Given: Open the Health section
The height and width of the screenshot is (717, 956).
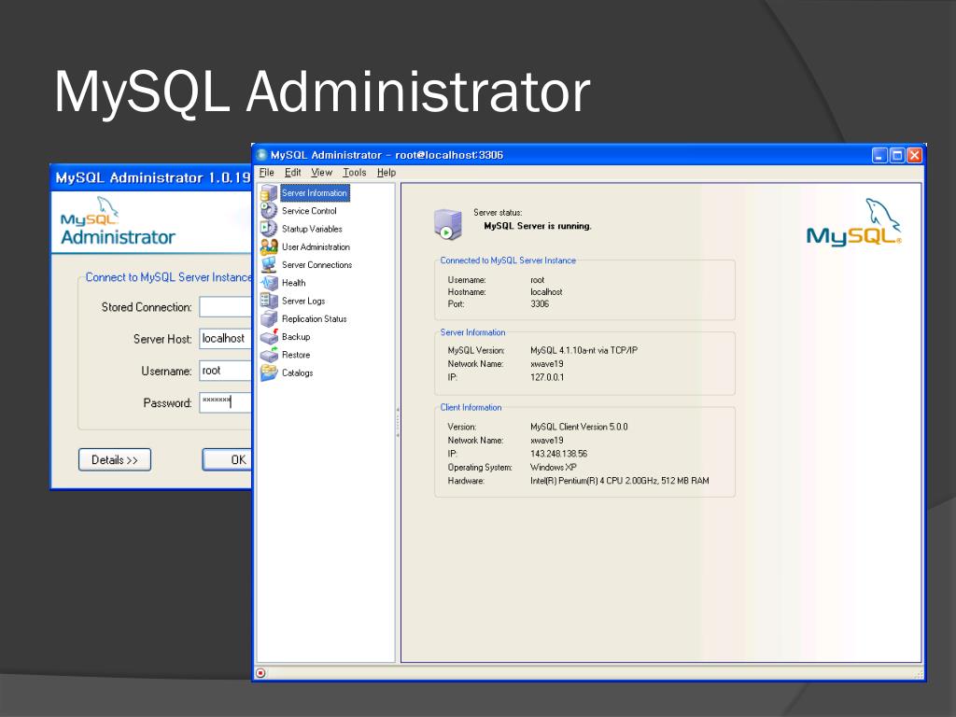Looking at the screenshot, I should click(294, 283).
